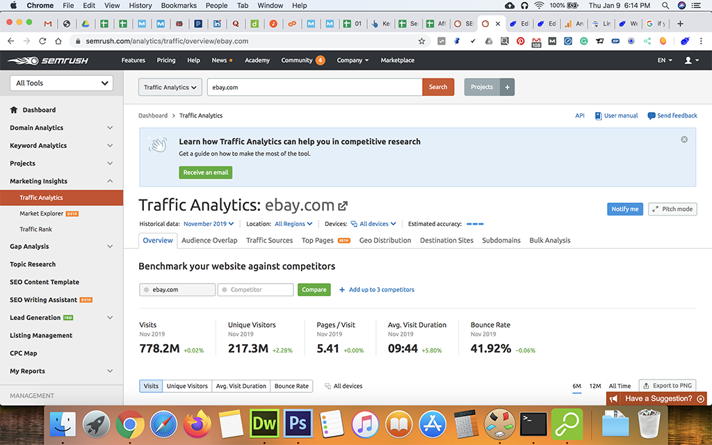
Task: Open the Traffic Sources tab
Action: click(x=269, y=240)
